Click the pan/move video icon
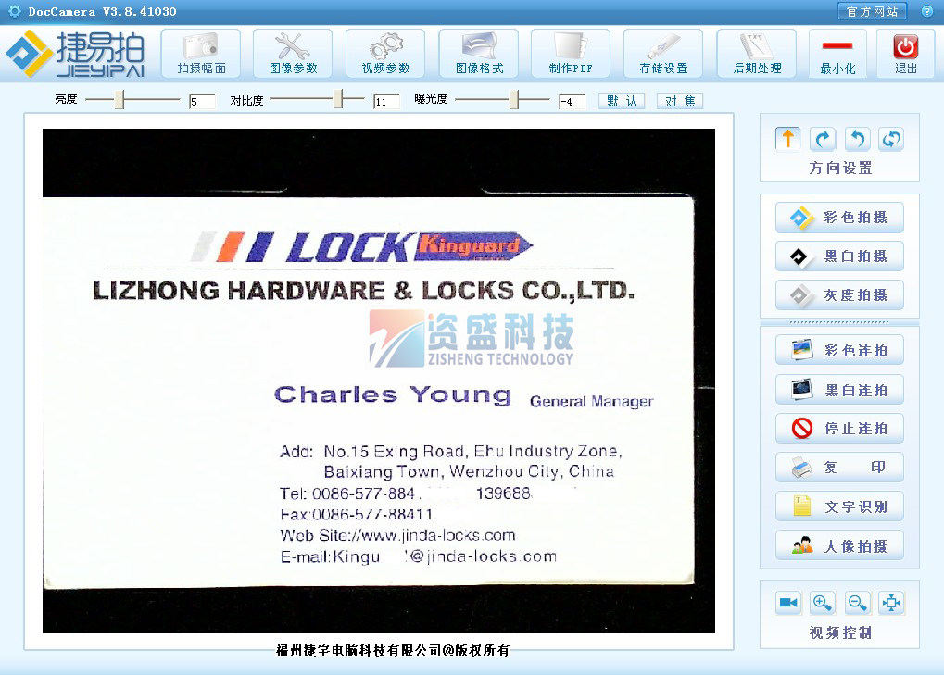The width and height of the screenshot is (944, 675). [891, 602]
